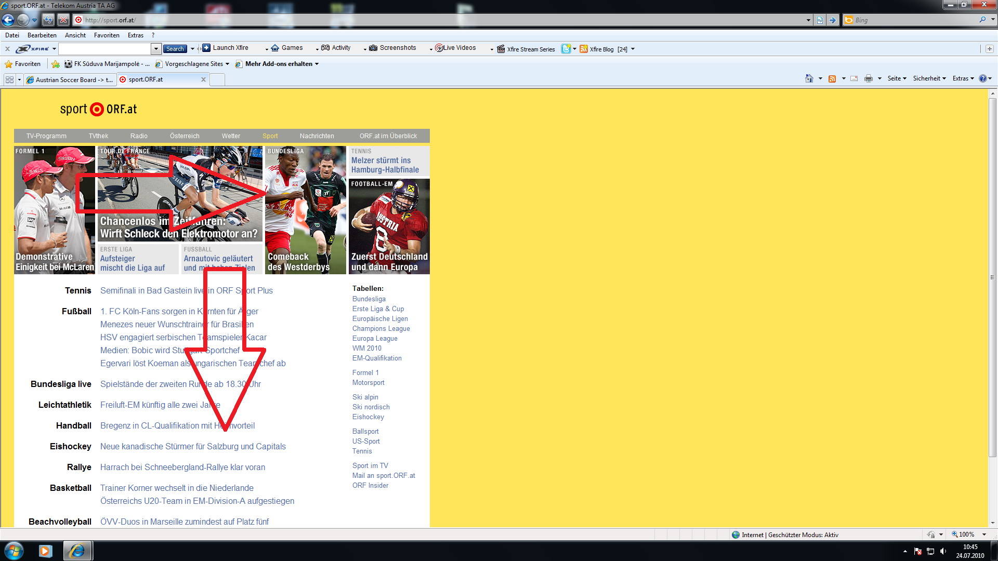
Task: Click the Xfire logo on the toolbar
Action: (33, 49)
